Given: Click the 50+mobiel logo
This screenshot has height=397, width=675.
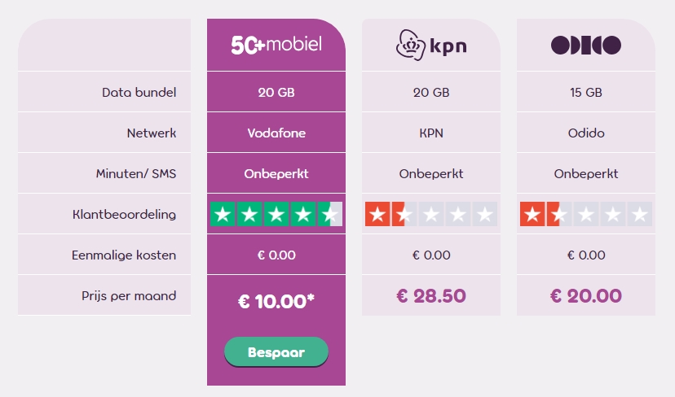Looking at the screenshot, I should pyautogui.click(x=276, y=45).
